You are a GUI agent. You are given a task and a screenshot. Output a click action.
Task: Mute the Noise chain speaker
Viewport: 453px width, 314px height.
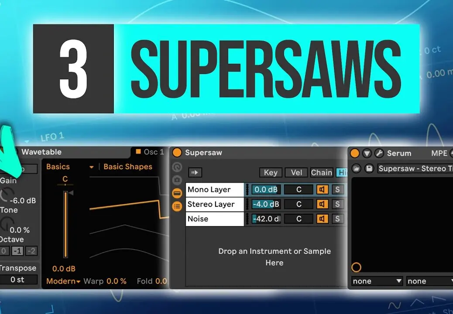[322, 219]
